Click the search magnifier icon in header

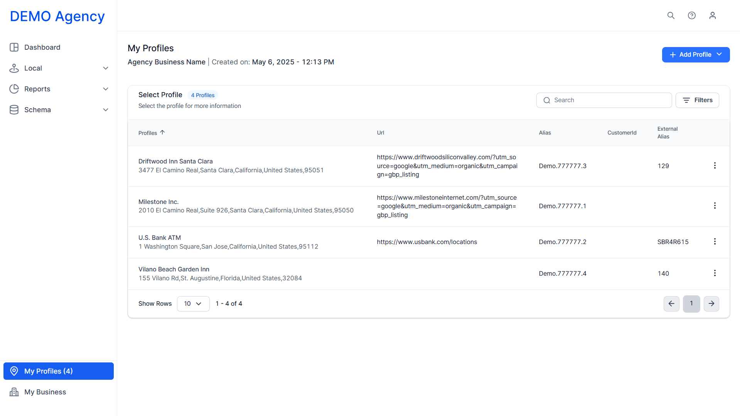pyautogui.click(x=671, y=15)
